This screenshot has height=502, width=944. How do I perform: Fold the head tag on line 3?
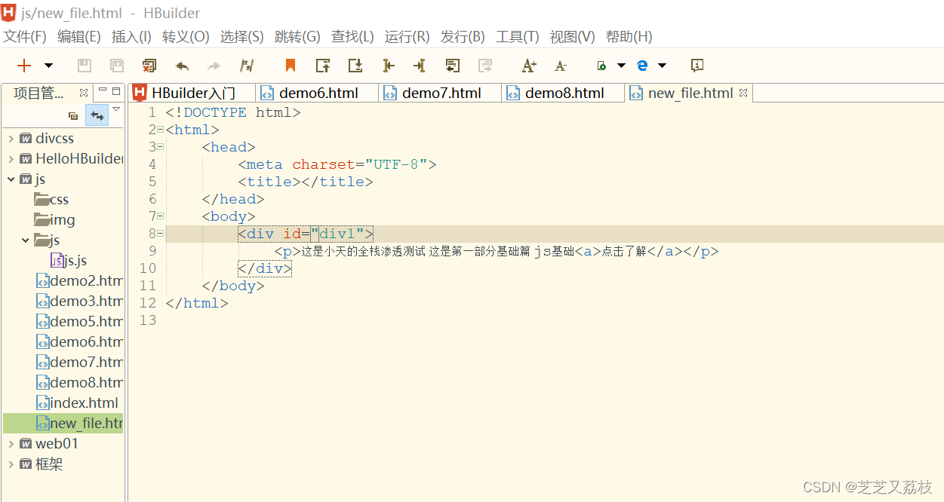160,147
